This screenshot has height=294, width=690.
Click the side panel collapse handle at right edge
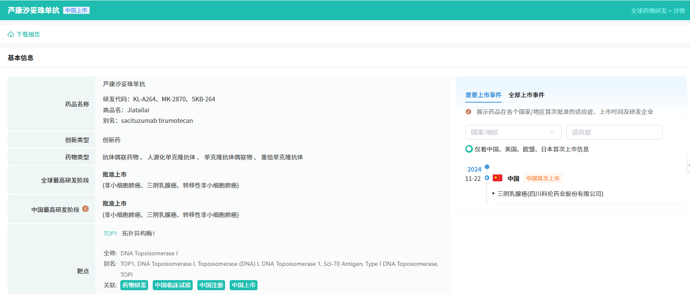(x=688, y=165)
